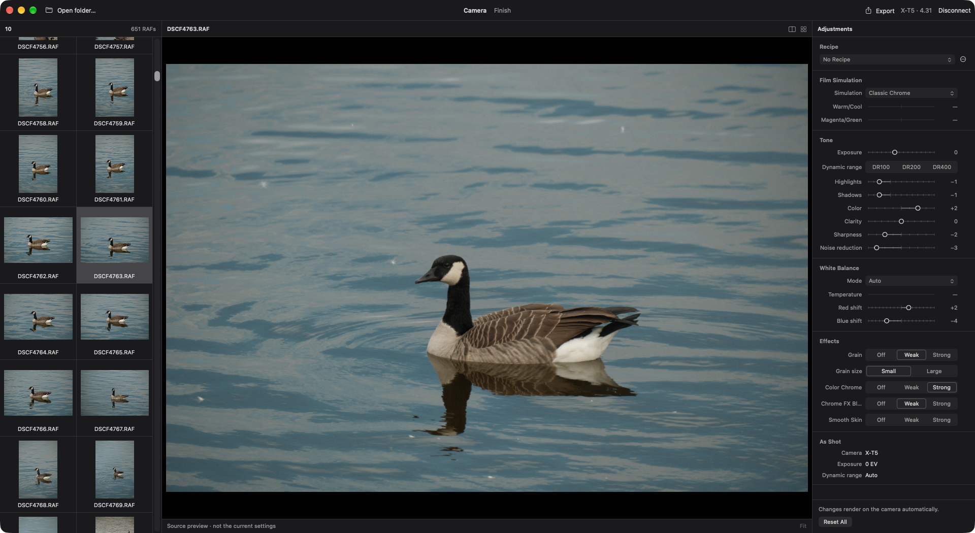Set Chrome FX Blue to Strong
The height and width of the screenshot is (533, 975).
pyautogui.click(x=941, y=404)
